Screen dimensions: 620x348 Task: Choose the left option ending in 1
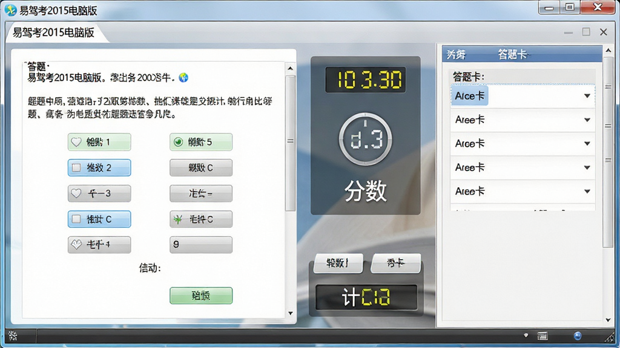(99, 142)
